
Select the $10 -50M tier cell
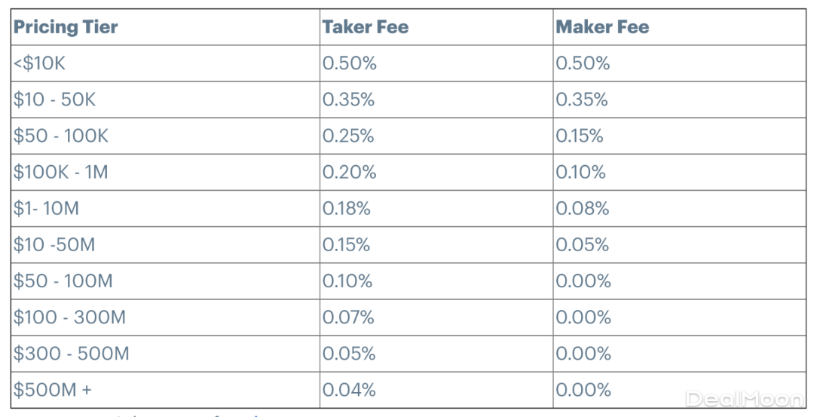pos(54,245)
